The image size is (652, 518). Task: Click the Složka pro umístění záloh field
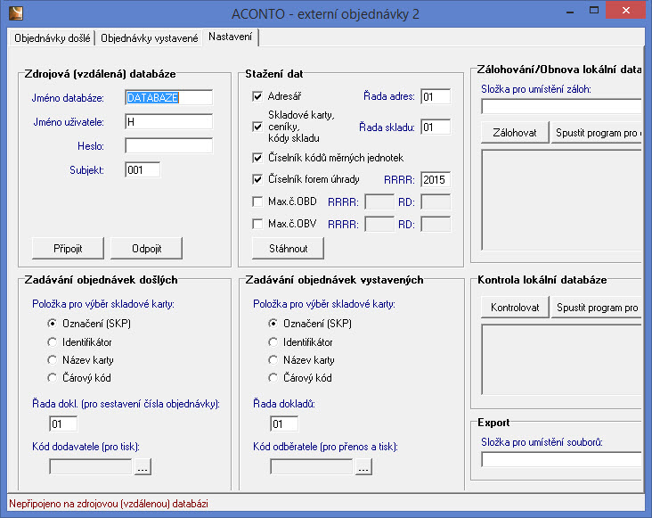click(561, 106)
